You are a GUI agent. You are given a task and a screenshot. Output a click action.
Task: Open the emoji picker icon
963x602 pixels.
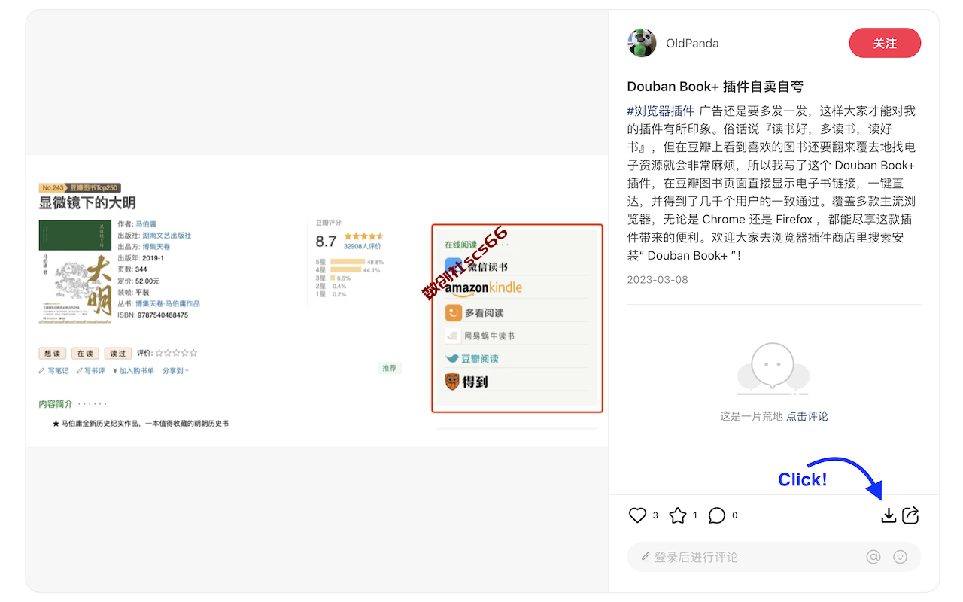pyautogui.click(x=900, y=557)
